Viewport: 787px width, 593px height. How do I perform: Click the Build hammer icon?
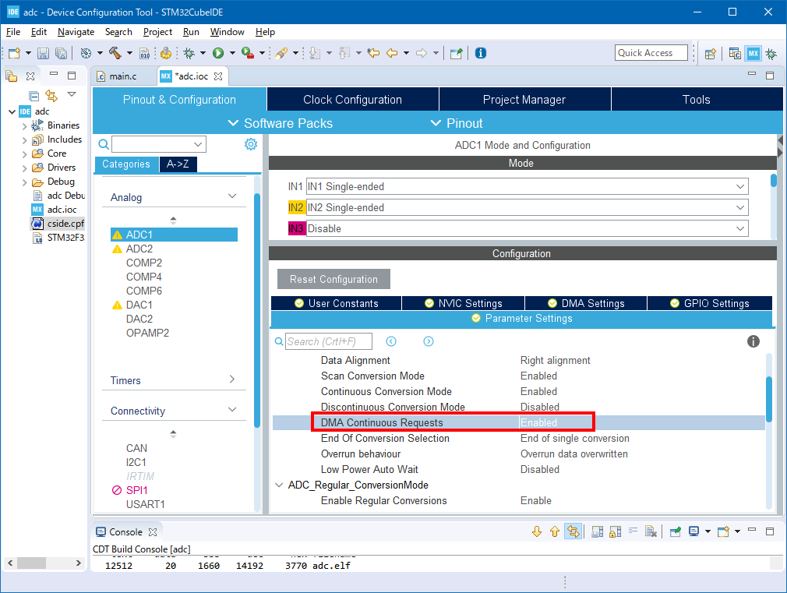pos(115,53)
